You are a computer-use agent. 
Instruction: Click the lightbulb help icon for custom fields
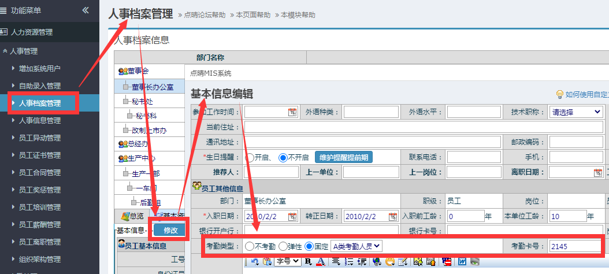click(559, 94)
